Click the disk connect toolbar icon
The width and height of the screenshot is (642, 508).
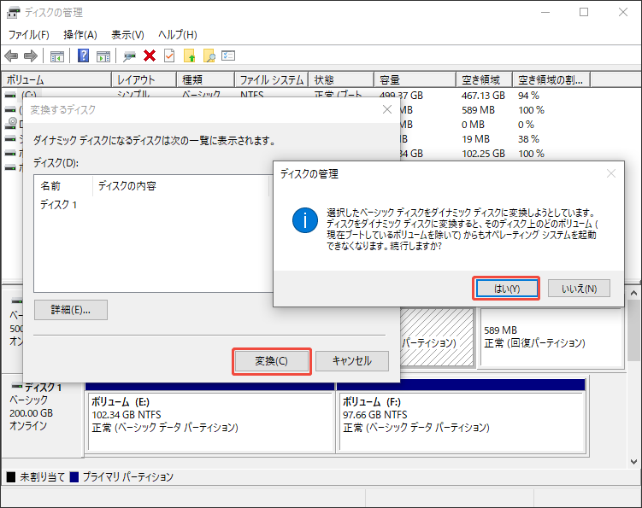129,56
